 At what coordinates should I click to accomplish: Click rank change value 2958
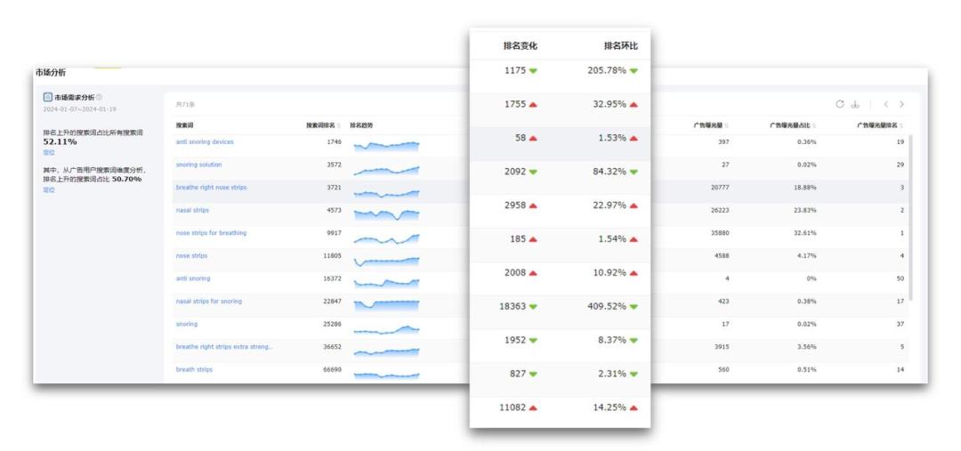coord(515,205)
